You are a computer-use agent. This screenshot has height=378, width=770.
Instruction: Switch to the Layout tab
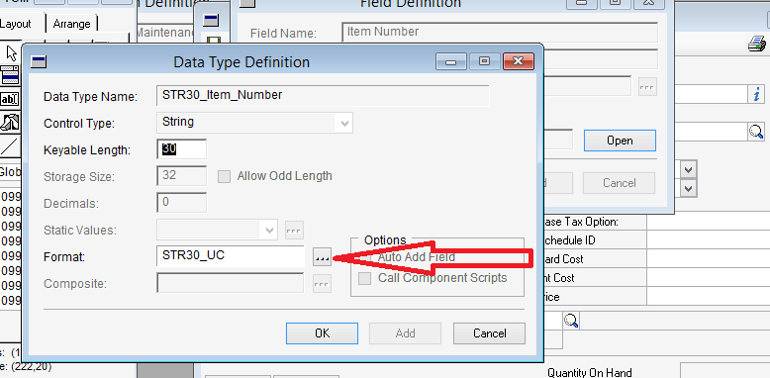tap(18, 24)
